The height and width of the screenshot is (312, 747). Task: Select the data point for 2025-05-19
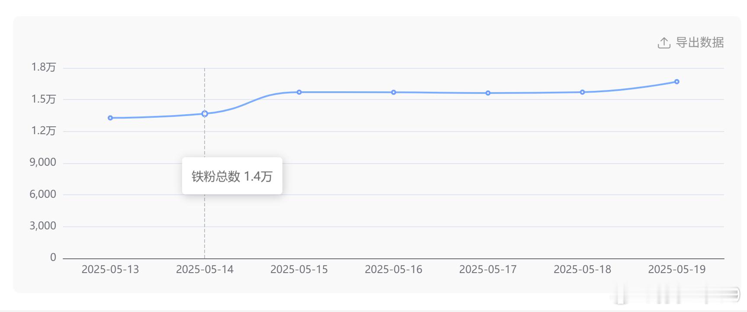click(x=677, y=82)
